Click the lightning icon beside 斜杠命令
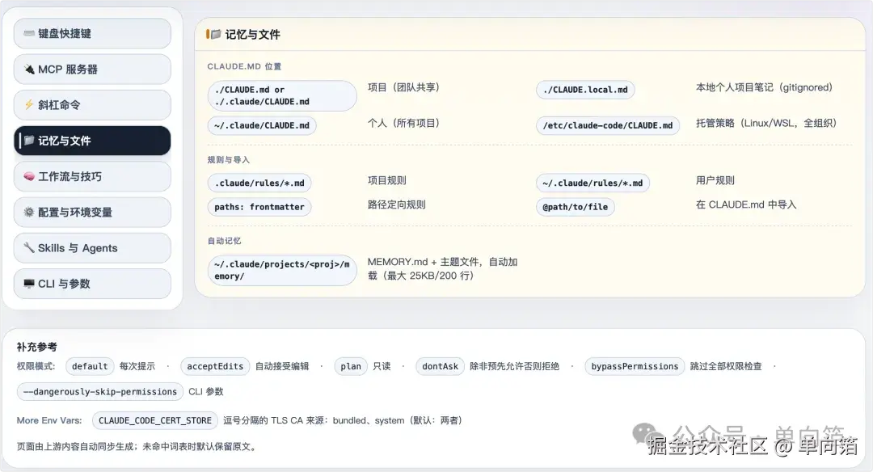Viewport: 873px width, 472px height. [x=29, y=104]
